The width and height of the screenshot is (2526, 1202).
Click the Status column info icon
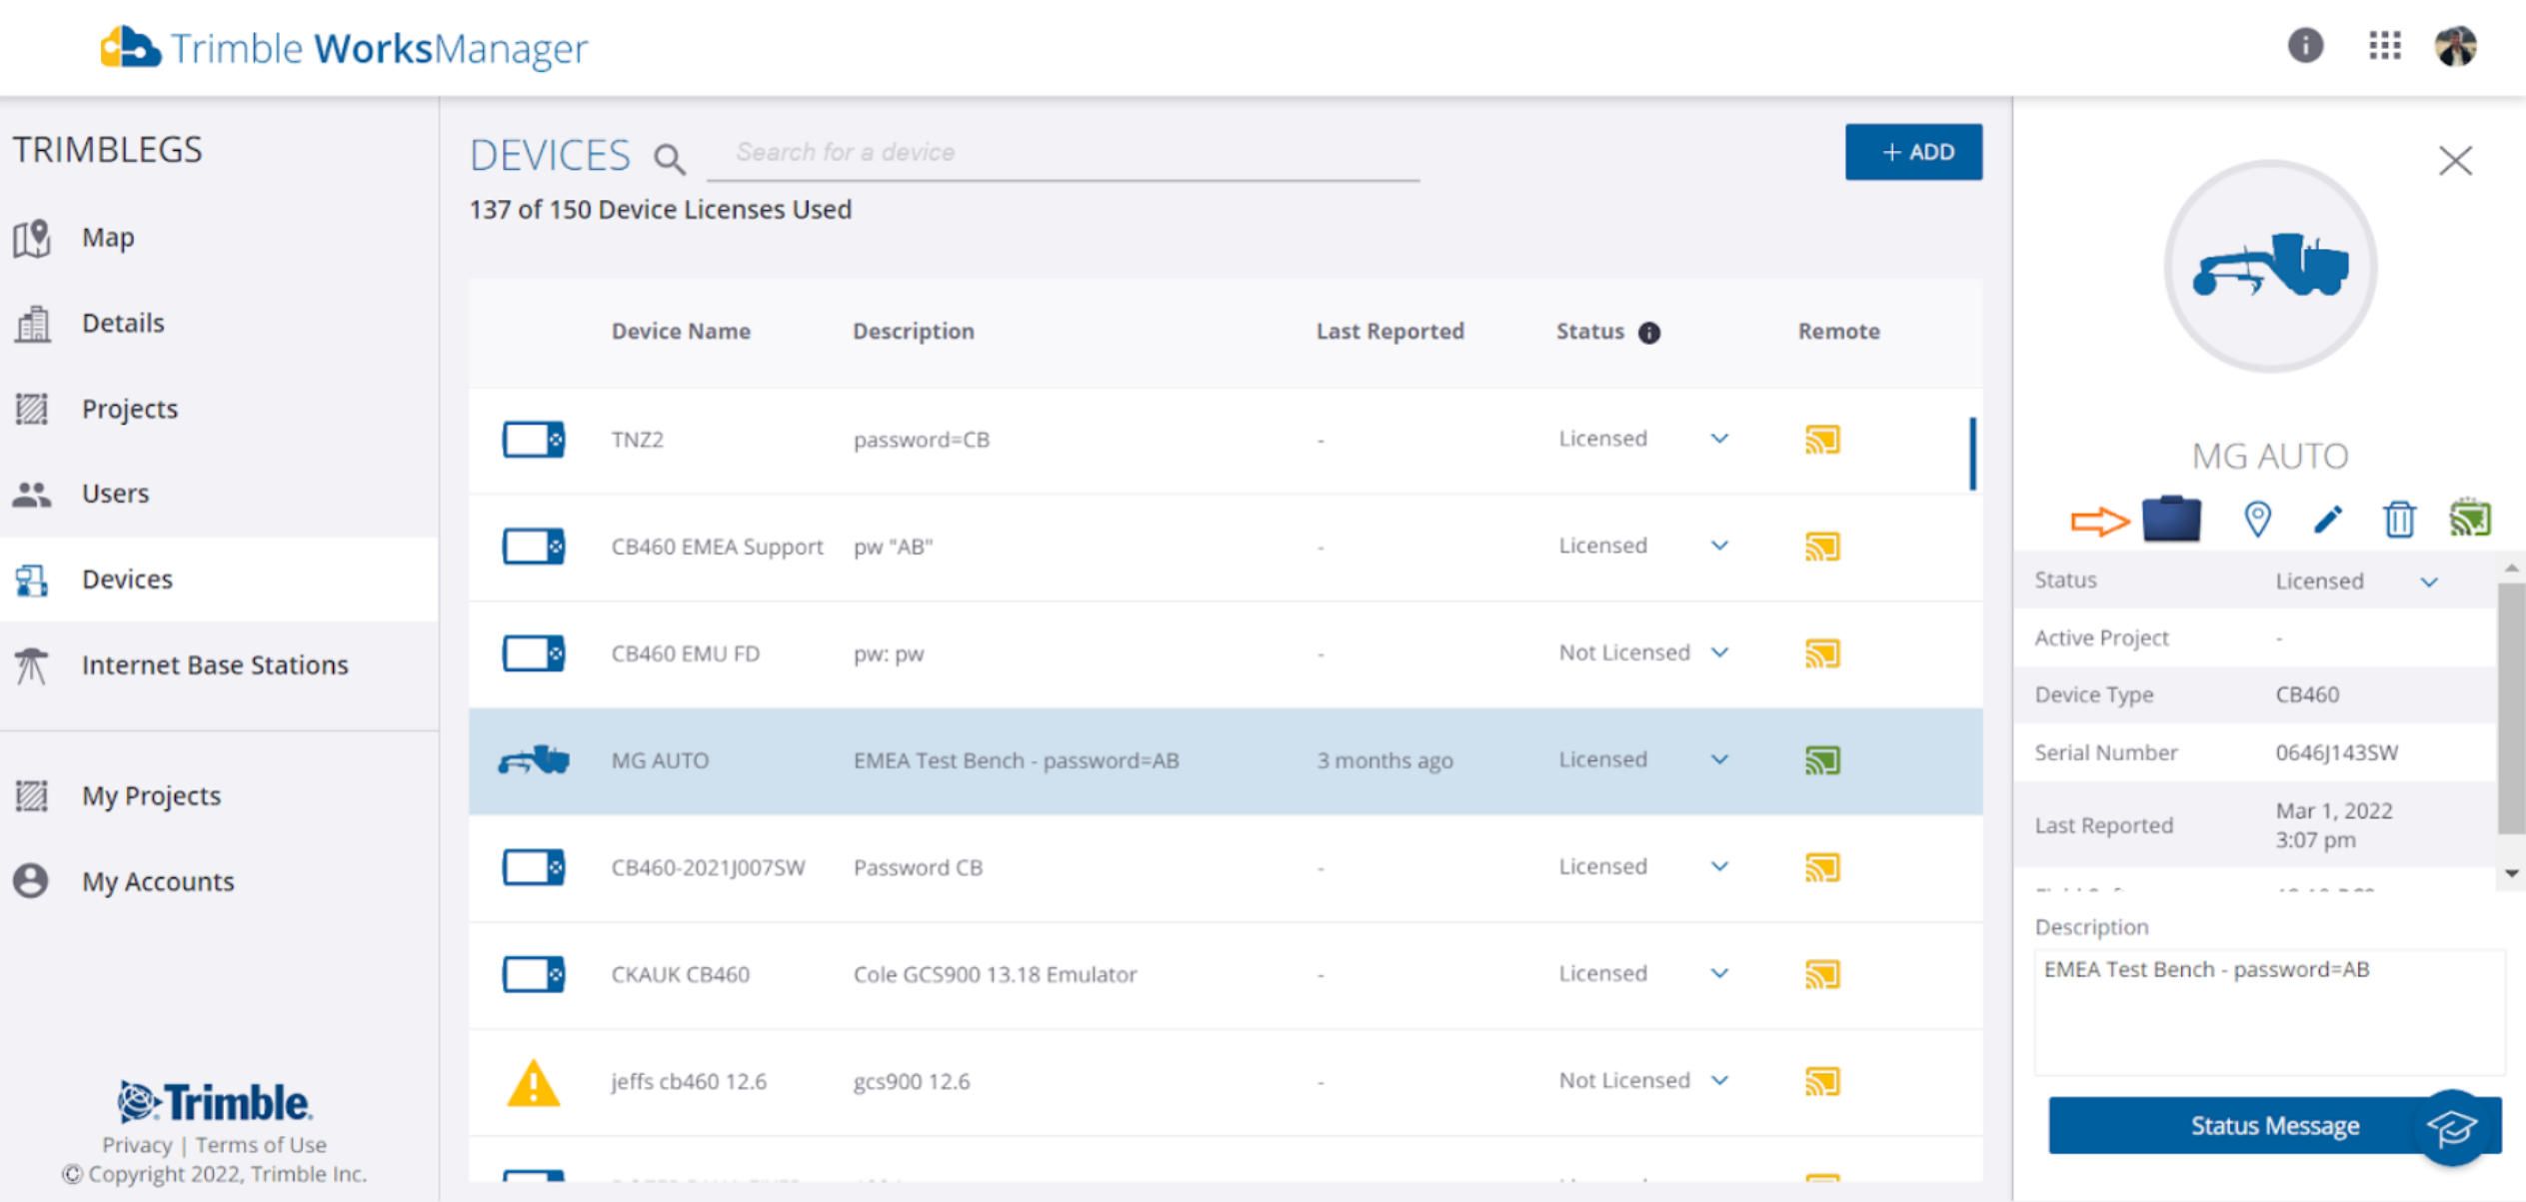point(1649,333)
